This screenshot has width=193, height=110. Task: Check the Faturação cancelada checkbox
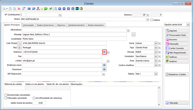[x=6, y=98]
